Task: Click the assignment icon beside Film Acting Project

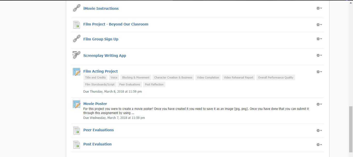Action: click(76, 72)
